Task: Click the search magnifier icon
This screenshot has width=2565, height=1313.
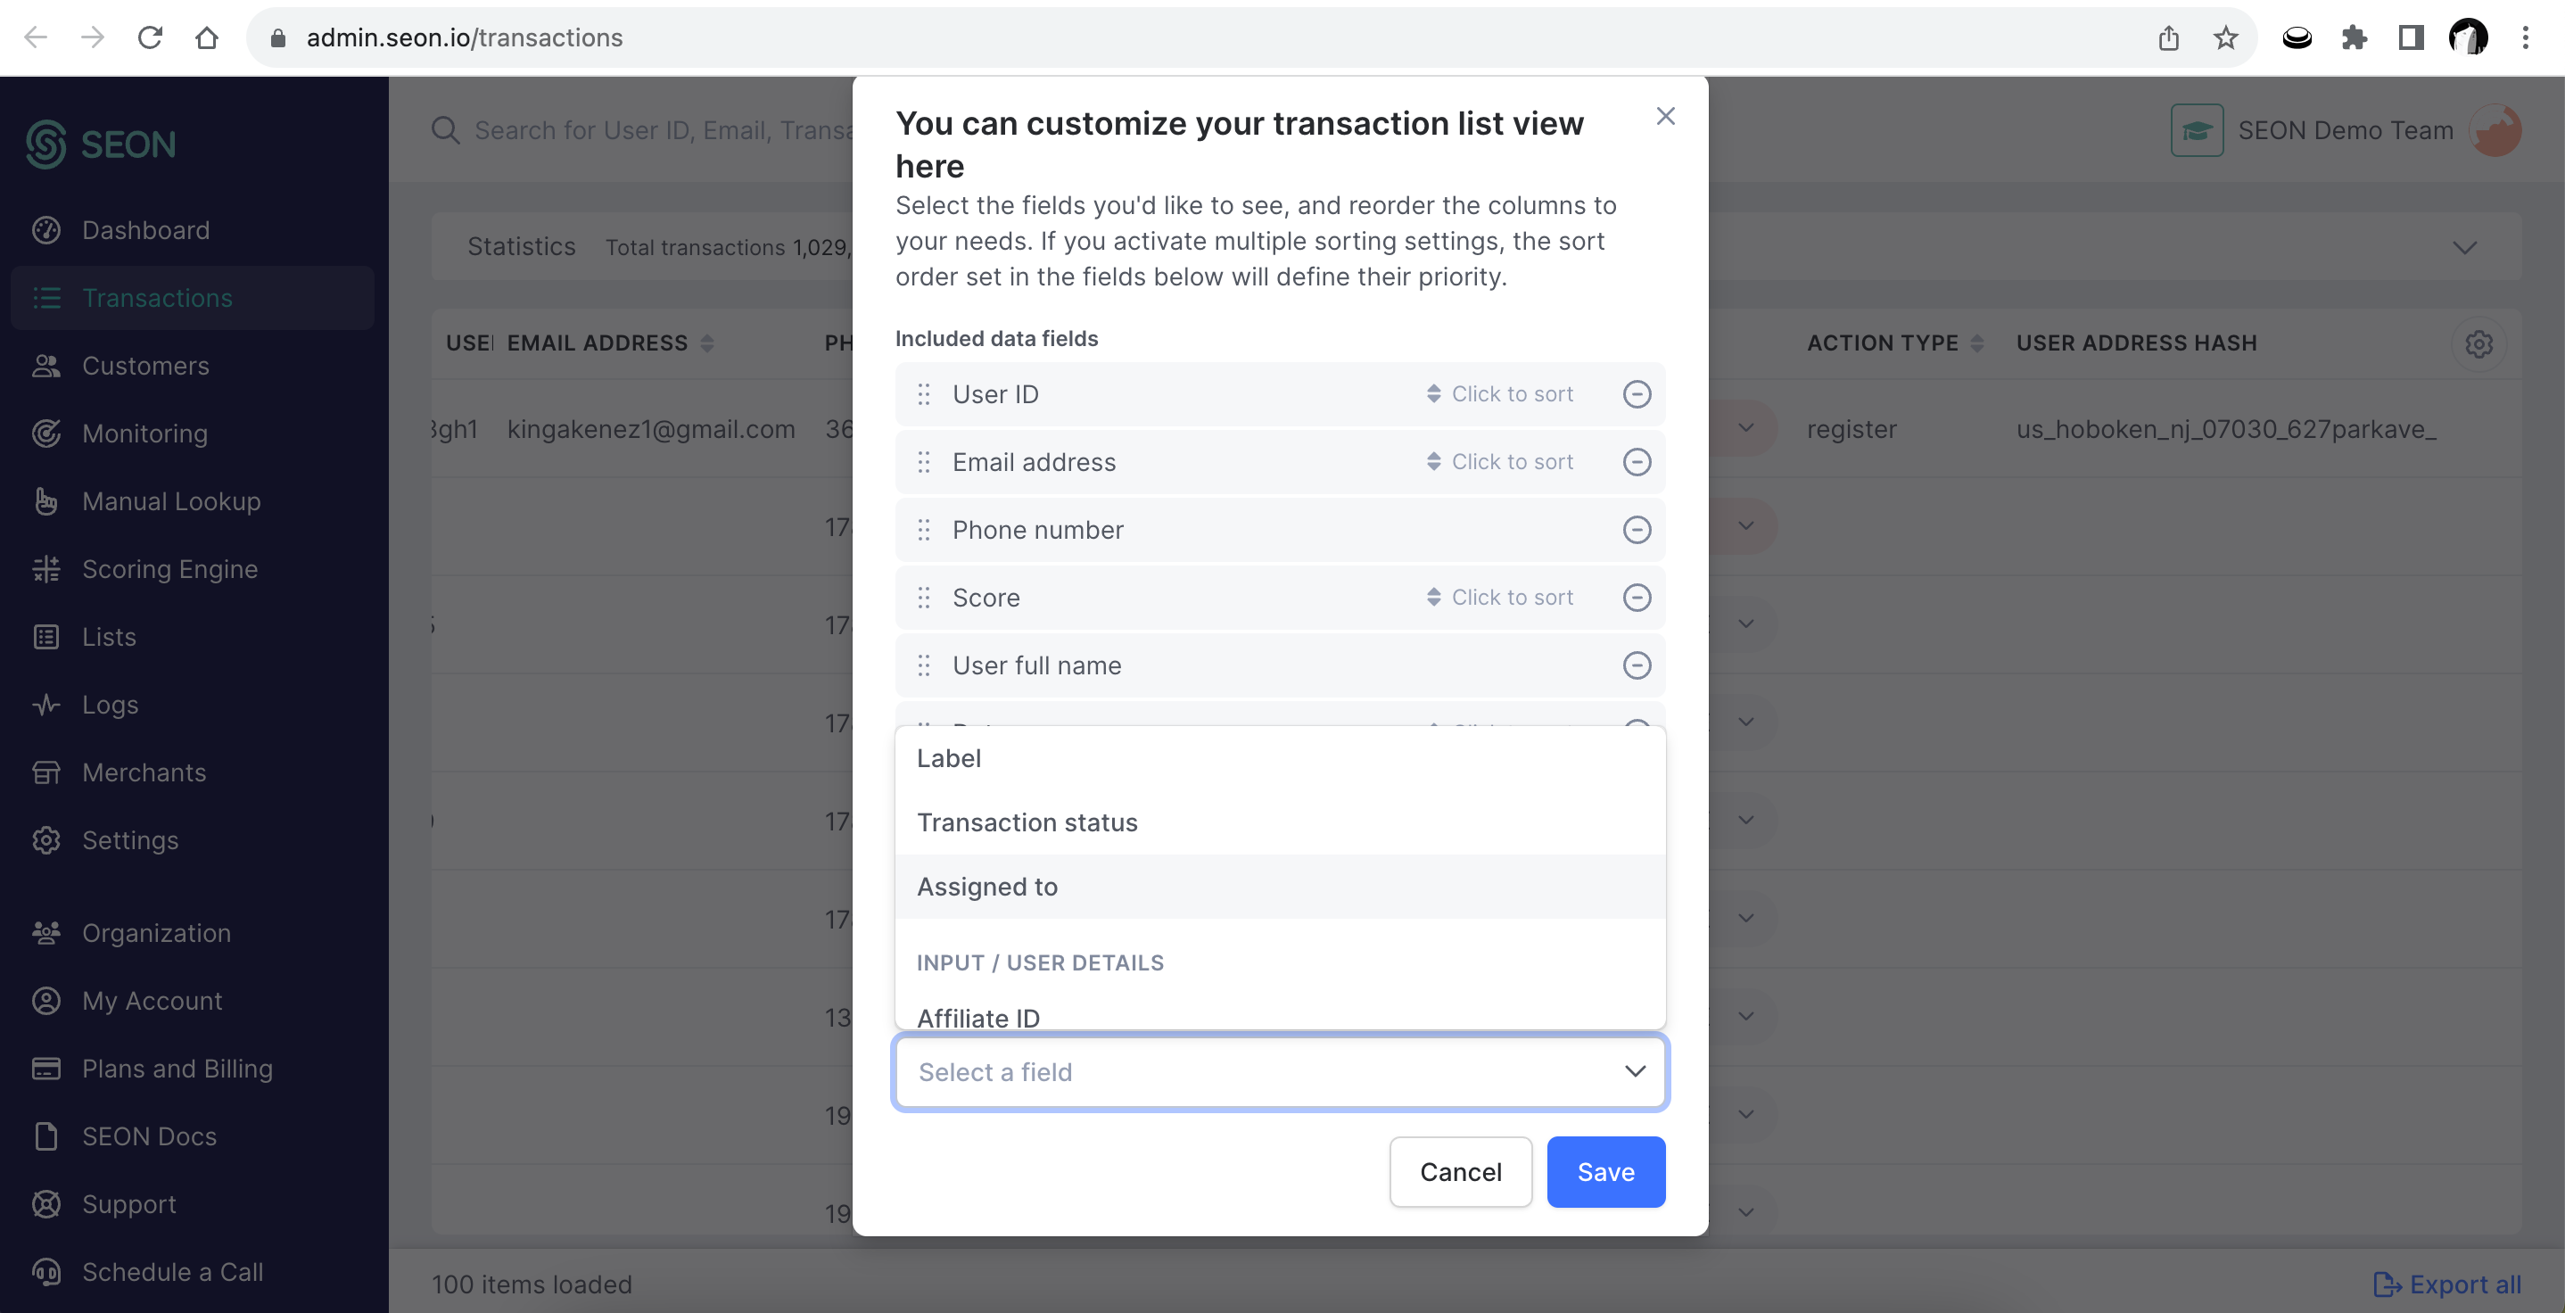Action: (444, 130)
